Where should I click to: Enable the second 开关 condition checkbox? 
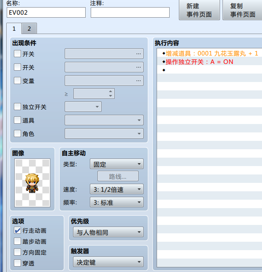[17, 67]
